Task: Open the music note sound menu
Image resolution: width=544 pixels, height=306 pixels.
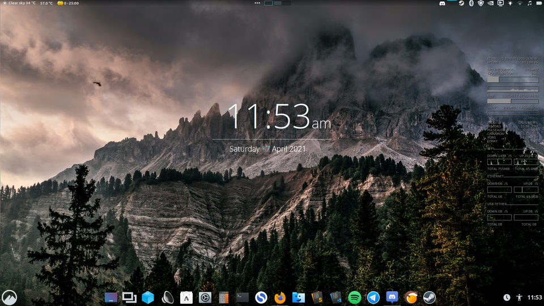Action: (530, 3)
